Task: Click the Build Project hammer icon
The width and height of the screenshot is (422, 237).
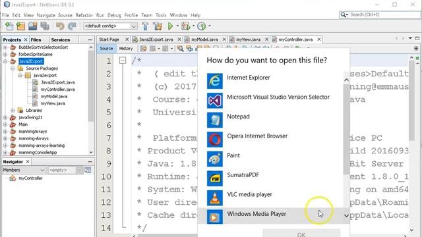Action: pyautogui.click(x=145, y=26)
